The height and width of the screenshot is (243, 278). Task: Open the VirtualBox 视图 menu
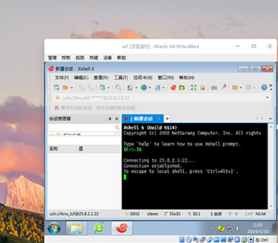(80, 58)
